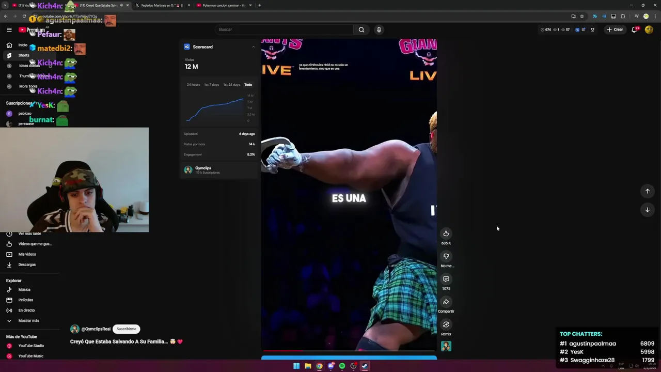Go to the previous short with up arrow
Screen dimensions: 661x372
pyautogui.click(x=648, y=191)
